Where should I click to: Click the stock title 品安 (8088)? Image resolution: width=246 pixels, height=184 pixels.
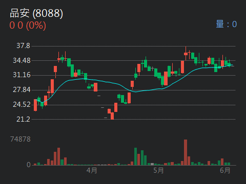[x=36, y=13]
